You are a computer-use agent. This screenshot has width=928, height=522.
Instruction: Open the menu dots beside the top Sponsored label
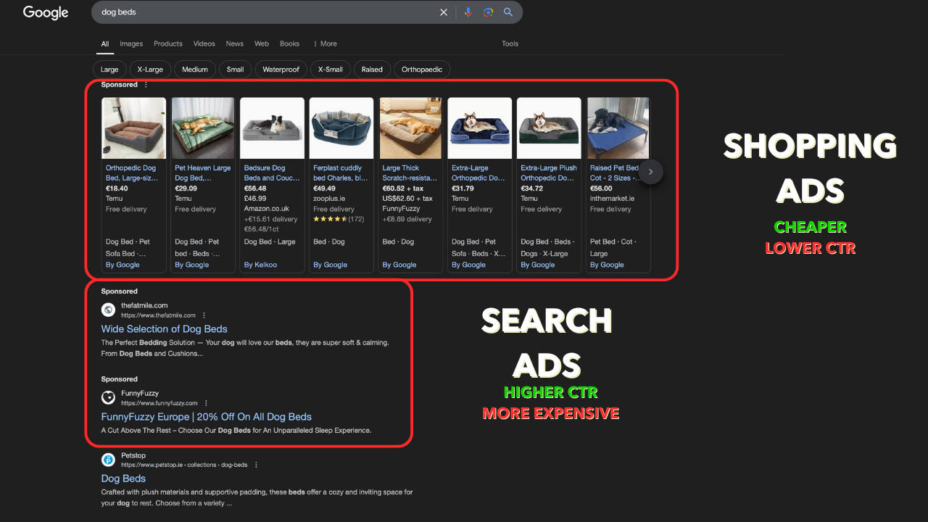pyautogui.click(x=146, y=85)
